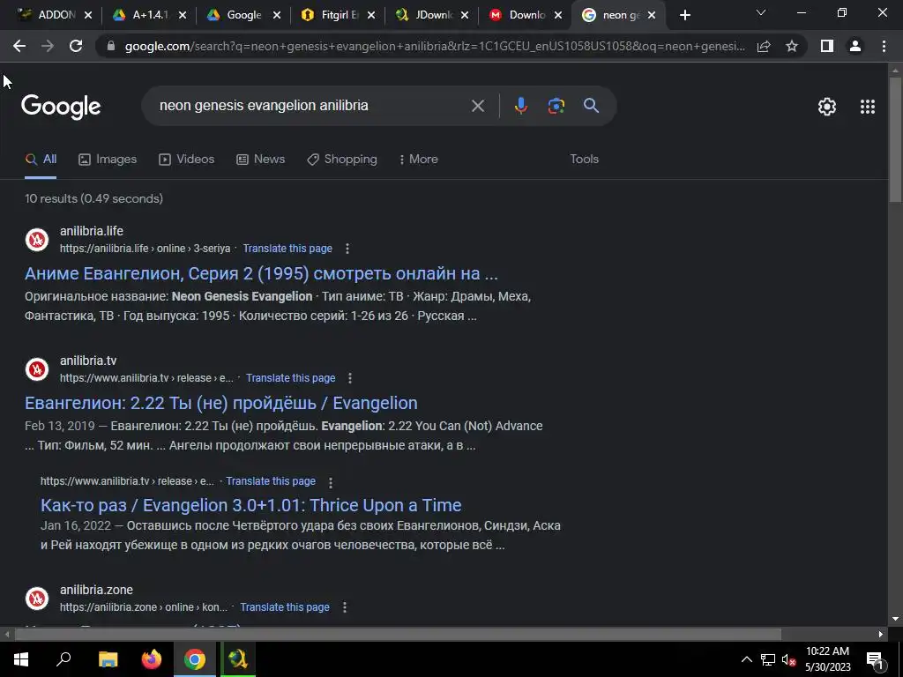Open the Windows Start menu
903x677 pixels.
pyautogui.click(x=21, y=659)
